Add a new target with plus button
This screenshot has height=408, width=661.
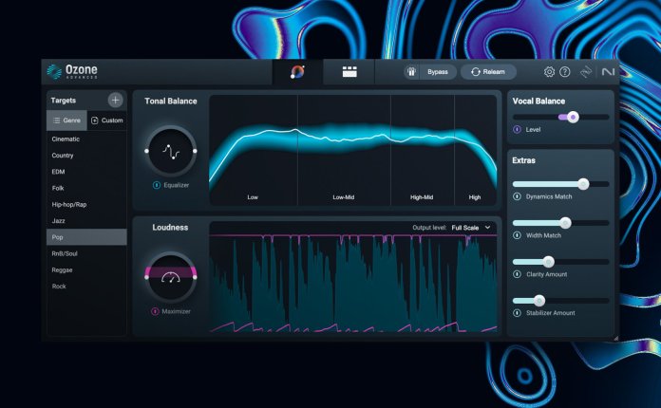(x=115, y=101)
